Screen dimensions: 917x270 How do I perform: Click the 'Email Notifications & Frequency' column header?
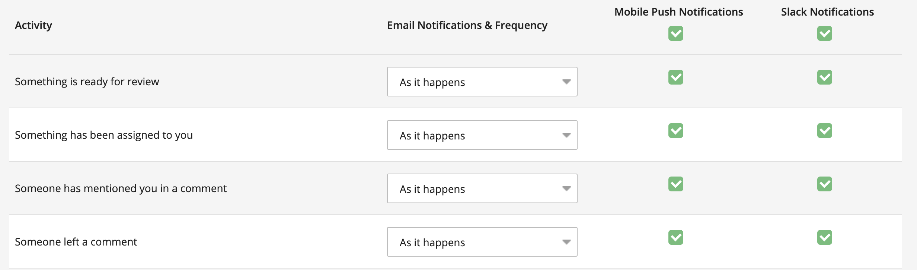[x=467, y=25]
